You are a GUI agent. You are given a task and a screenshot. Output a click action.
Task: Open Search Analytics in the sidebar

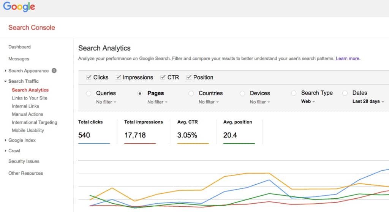[30, 90]
